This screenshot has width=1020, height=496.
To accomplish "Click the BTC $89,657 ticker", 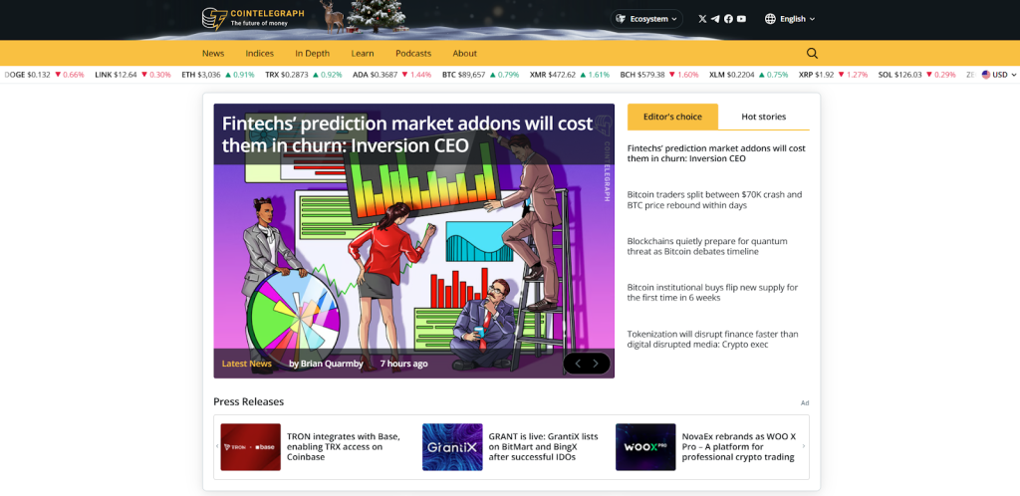I will coord(480,75).
